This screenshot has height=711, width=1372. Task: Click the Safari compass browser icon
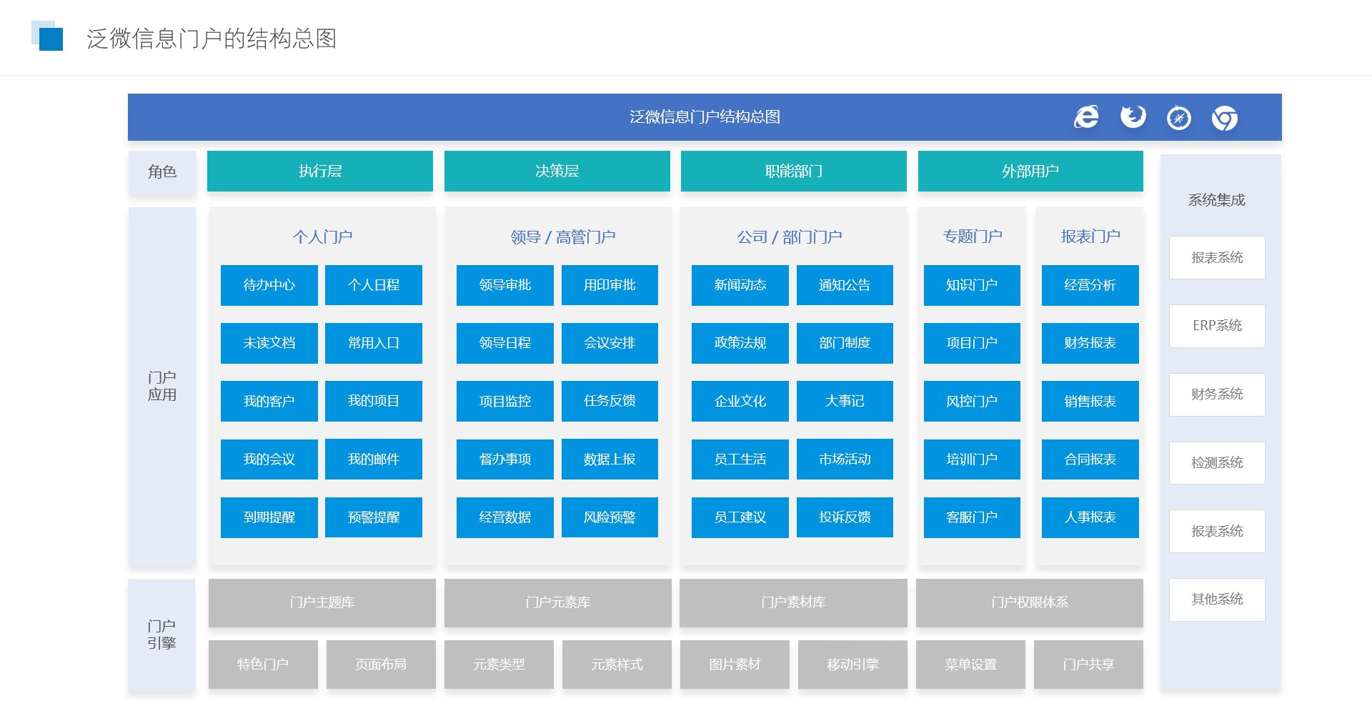1178,118
